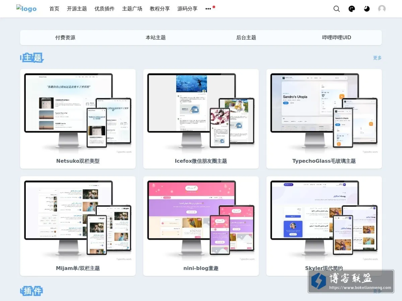Open Mijam theme preview thumbnail
Image resolution: width=402 pixels, height=301 pixels.
(x=78, y=220)
